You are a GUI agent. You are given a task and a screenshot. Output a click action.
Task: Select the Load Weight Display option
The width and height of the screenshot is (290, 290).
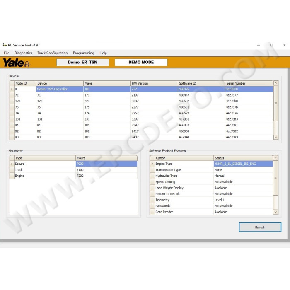click(x=184, y=188)
